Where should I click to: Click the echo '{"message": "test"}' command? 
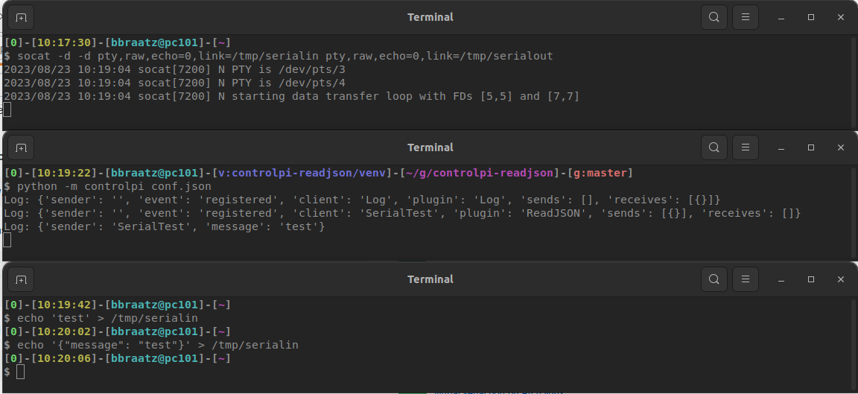[x=158, y=346]
